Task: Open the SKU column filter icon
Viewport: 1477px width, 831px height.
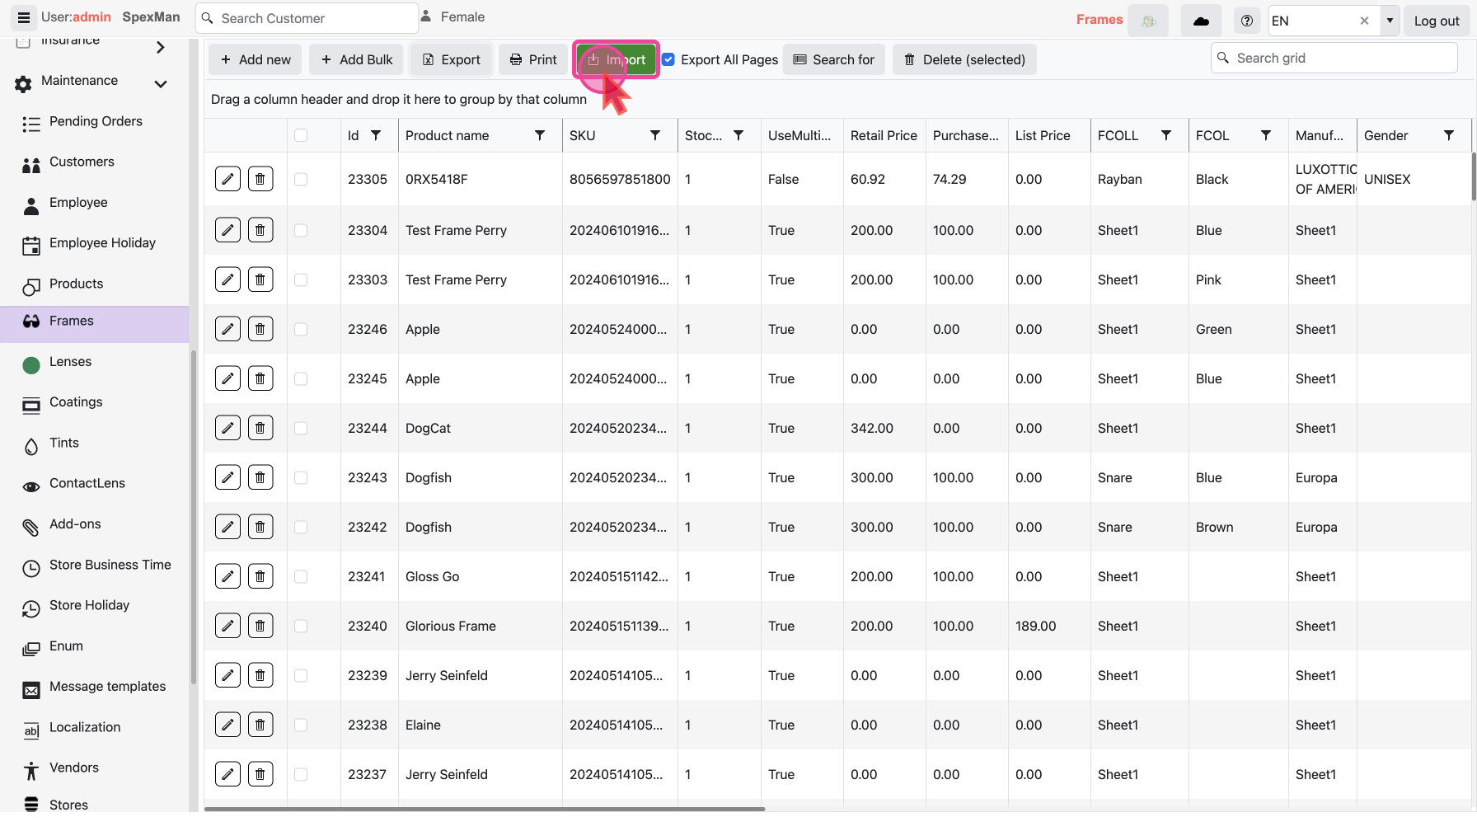Action: click(x=655, y=135)
